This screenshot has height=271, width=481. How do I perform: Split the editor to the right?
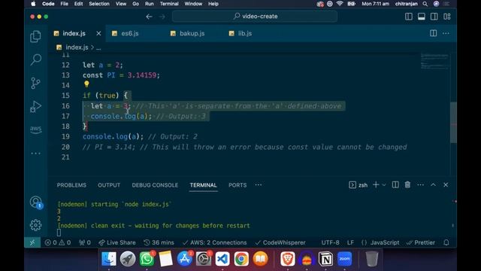(x=433, y=33)
